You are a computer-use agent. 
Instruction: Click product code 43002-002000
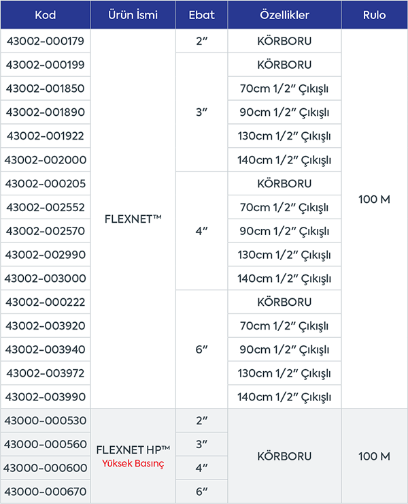(x=45, y=160)
